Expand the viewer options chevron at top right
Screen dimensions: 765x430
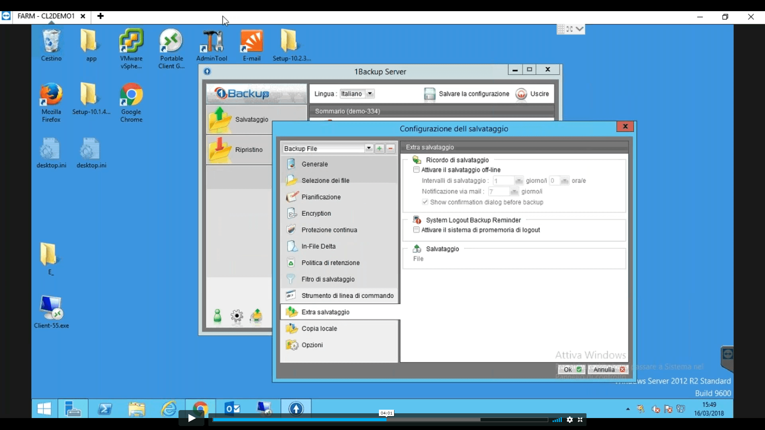click(580, 29)
